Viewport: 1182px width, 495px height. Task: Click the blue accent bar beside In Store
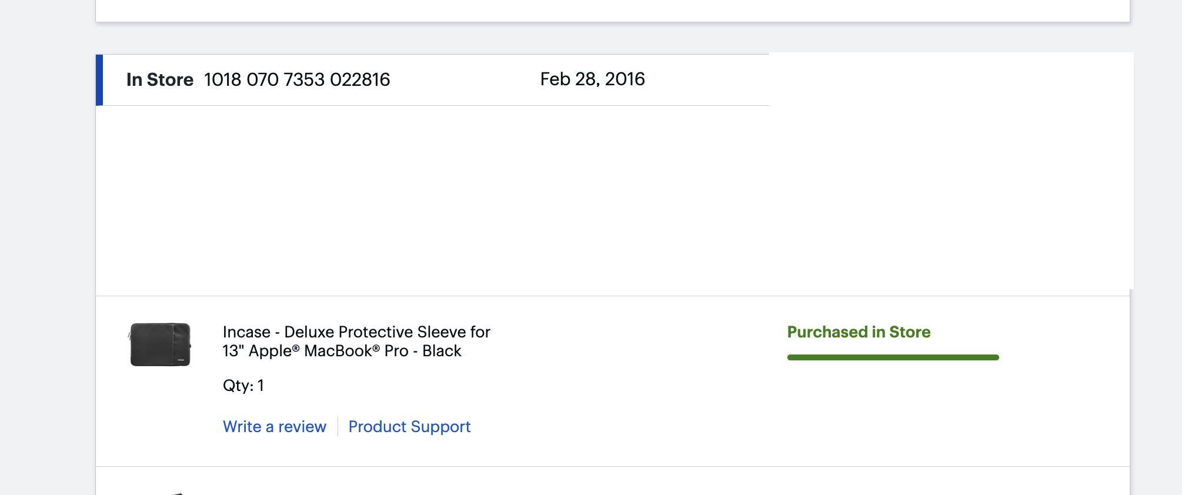(x=99, y=80)
